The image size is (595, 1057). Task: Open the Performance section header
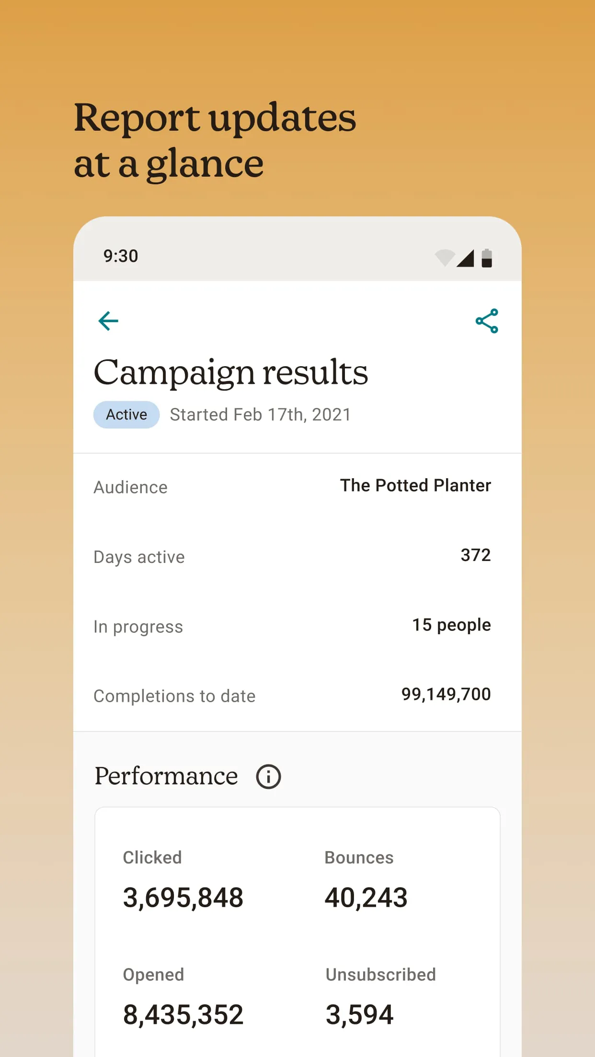(166, 776)
